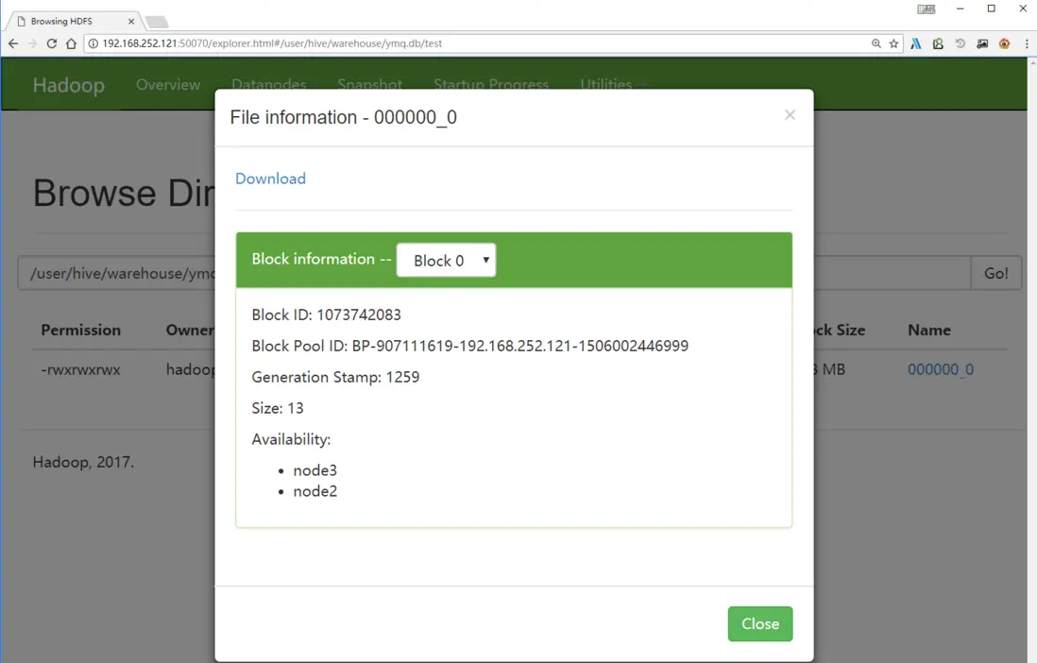Image resolution: width=1037 pixels, height=663 pixels.
Task: Open the Overview nav item
Action: point(168,85)
